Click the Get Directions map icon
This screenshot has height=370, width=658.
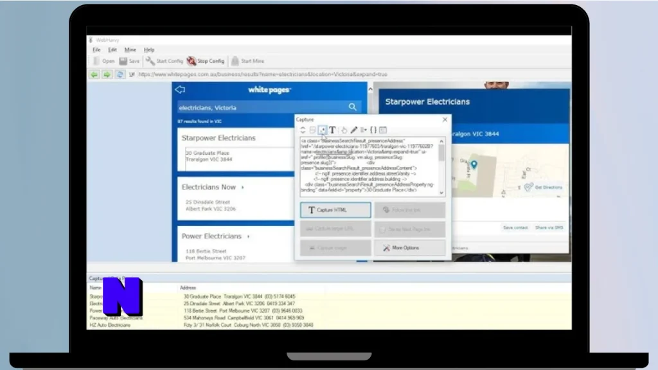coord(528,187)
